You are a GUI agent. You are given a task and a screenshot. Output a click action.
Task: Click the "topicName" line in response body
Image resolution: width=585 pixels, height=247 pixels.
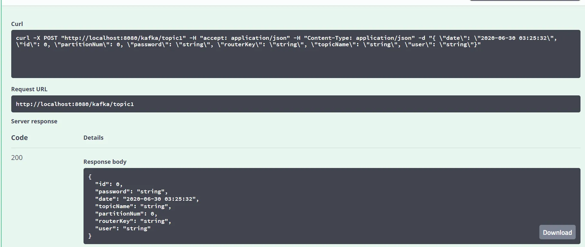point(133,207)
